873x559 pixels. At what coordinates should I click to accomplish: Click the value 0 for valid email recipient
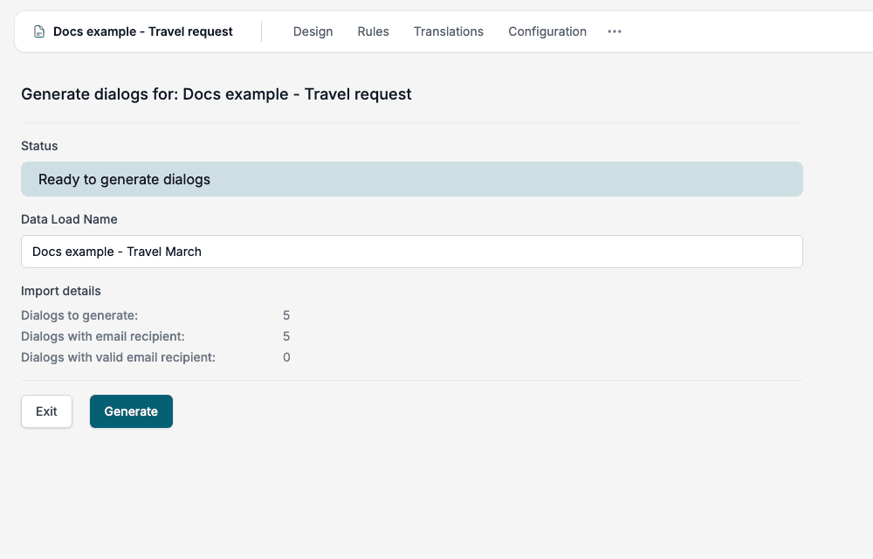click(x=286, y=357)
